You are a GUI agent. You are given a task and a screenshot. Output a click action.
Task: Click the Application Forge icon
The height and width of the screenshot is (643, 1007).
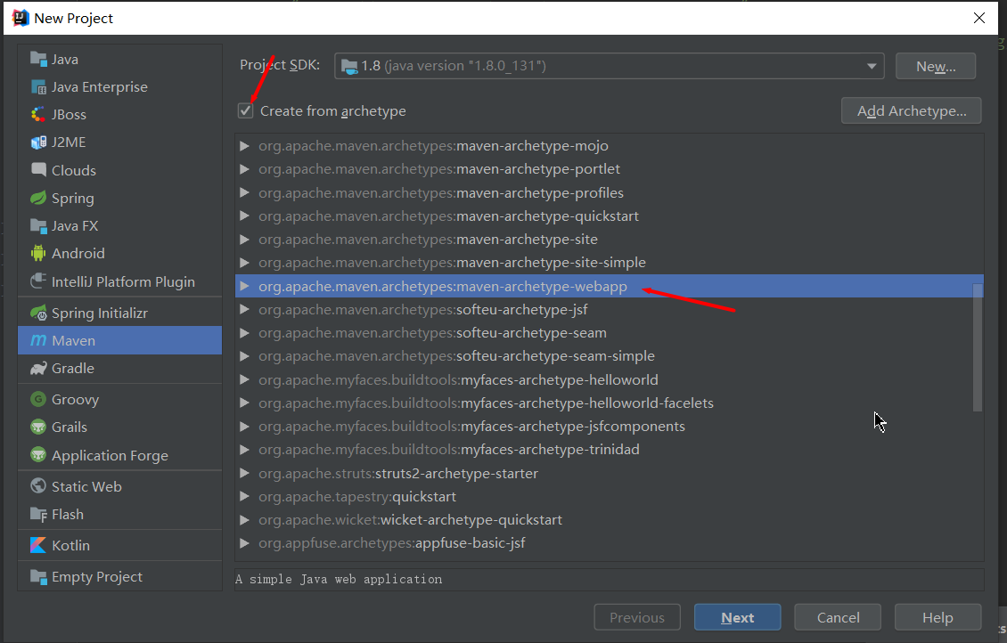tap(38, 455)
